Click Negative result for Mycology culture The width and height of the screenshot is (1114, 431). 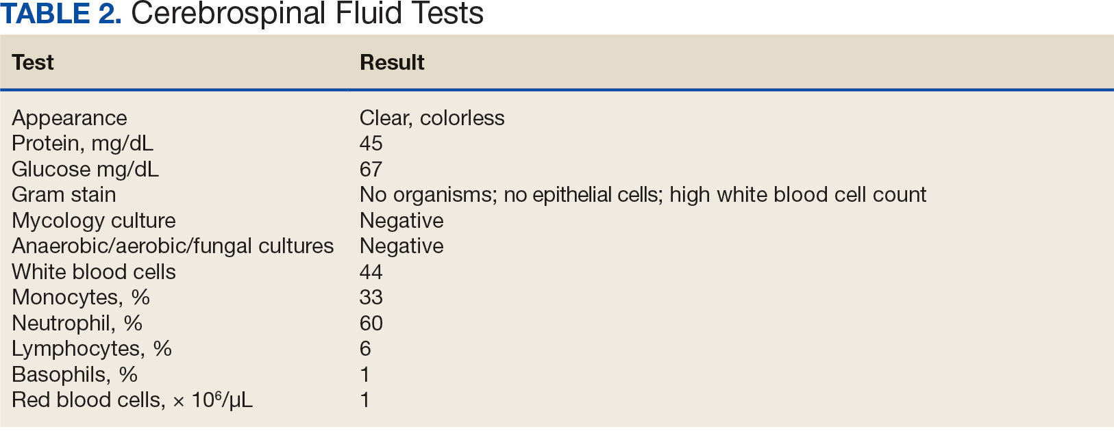pyautogui.click(x=401, y=221)
